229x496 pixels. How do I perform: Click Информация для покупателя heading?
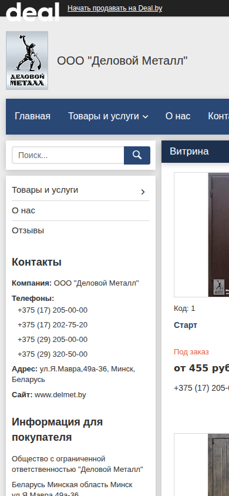pos(58,430)
